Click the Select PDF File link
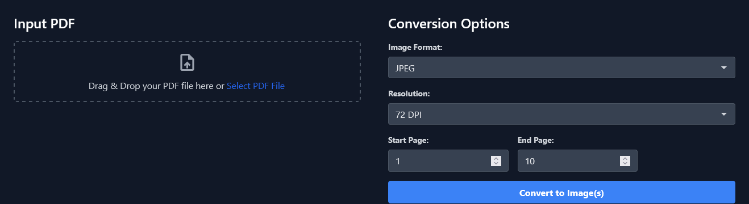Viewport: 749px width, 204px height. [256, 86]
